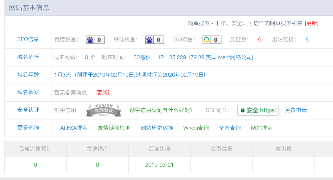Open the 百度快照 date 2019-03-21

(x=159, y=165)
